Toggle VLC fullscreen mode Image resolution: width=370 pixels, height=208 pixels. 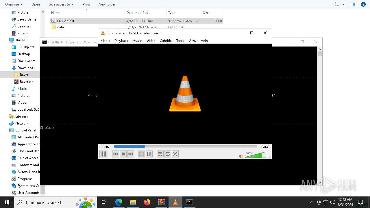point(142,154)
